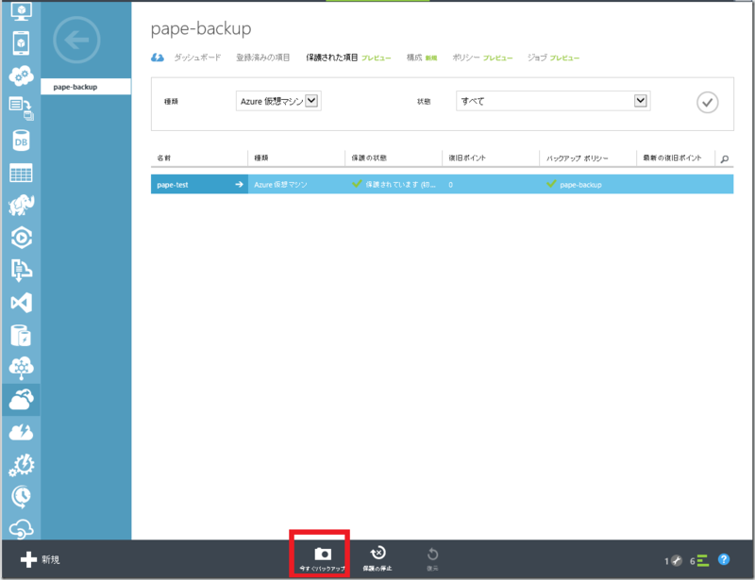Open Service Bus sidebar icon

tap(21, 270)
